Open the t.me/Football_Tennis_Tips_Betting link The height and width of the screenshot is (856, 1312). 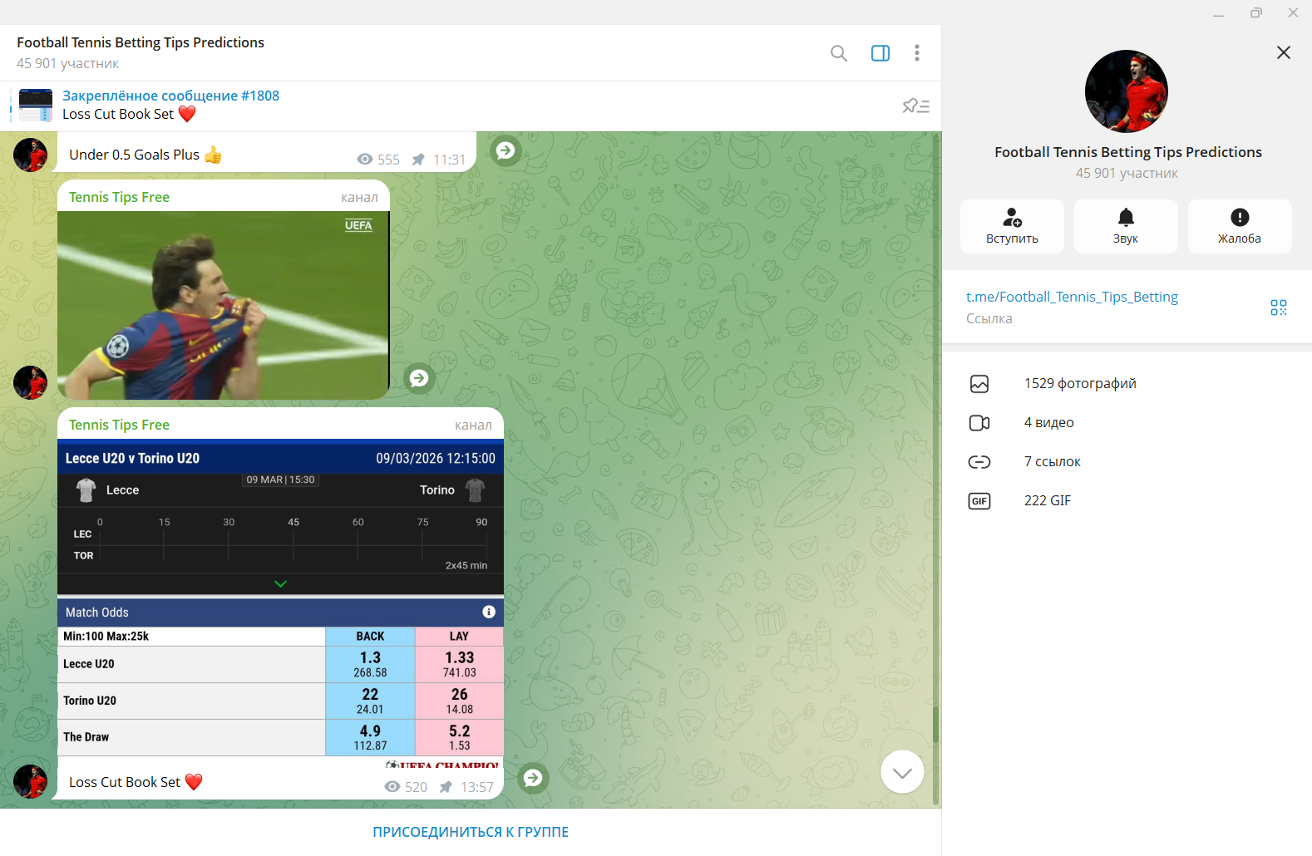[x=1072, y=297]
